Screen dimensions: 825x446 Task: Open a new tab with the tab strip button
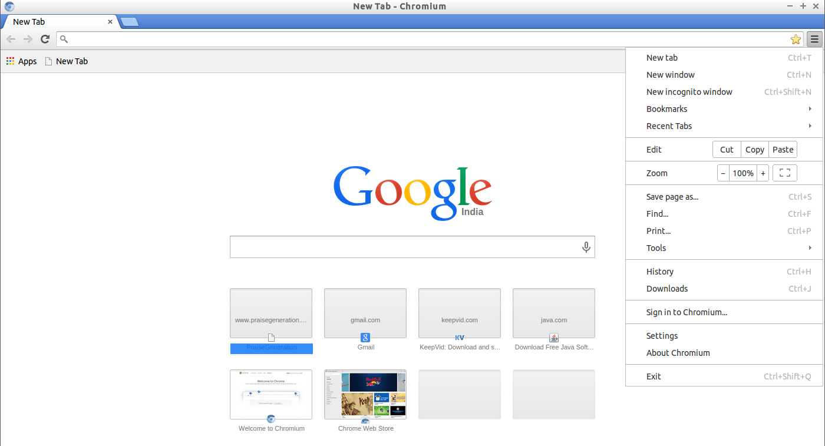[x=130, y=22]
